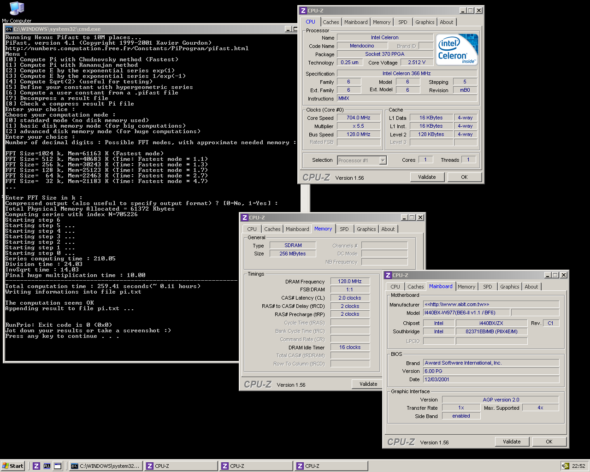Screen dimensions: 590x472
Task: Switch to About tab in the Timings window
Action: (x=388, y=229)
